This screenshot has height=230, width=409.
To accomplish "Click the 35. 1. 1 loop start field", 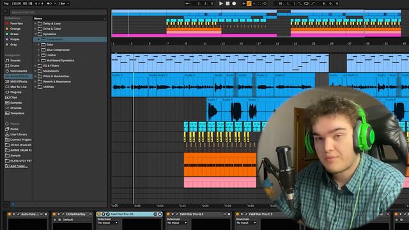I will 286,3.
